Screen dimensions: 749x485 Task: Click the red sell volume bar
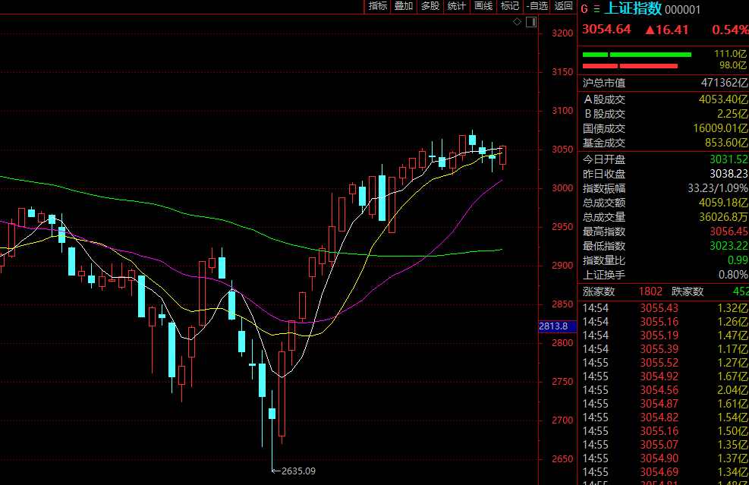pos(630,66)
